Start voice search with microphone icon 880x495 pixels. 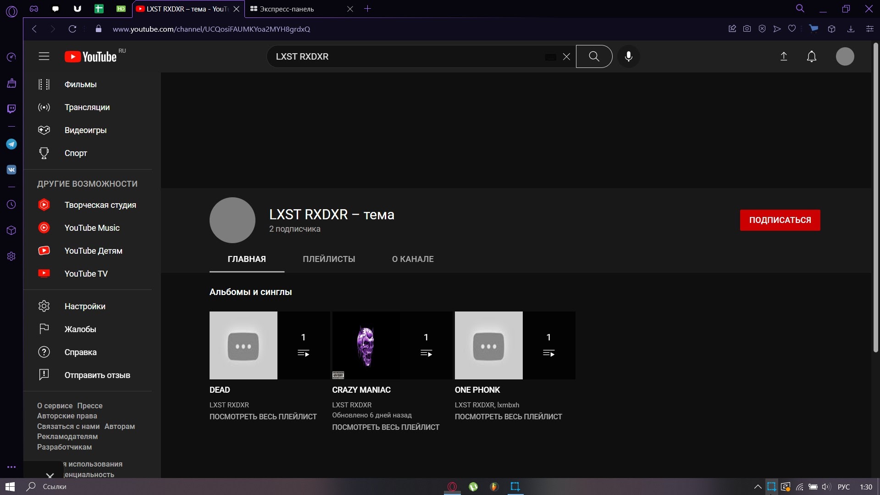629,56
